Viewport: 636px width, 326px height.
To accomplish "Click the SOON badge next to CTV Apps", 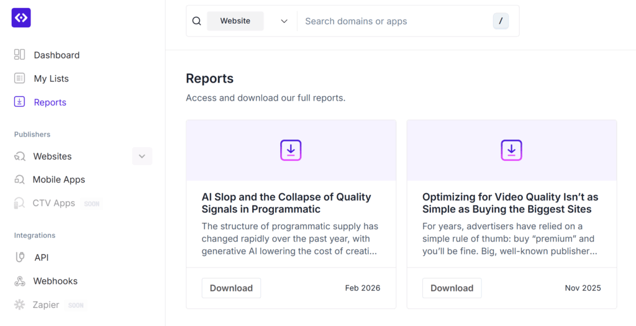I will tap(92, 204).
